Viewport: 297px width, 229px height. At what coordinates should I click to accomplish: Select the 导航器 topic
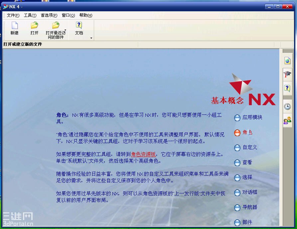250,207
